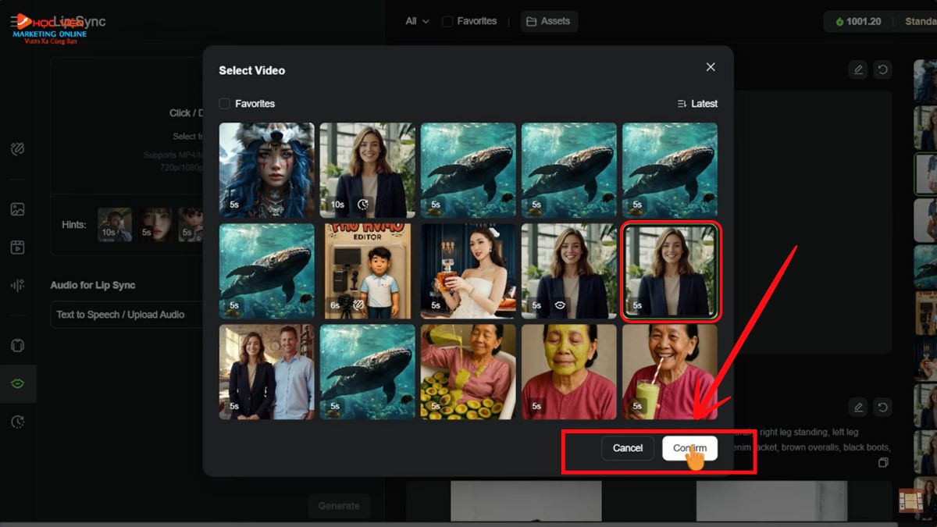Enable the Favorites filter in the top bar
This screenshot has width=937, height=527.
tap(447, 21)
